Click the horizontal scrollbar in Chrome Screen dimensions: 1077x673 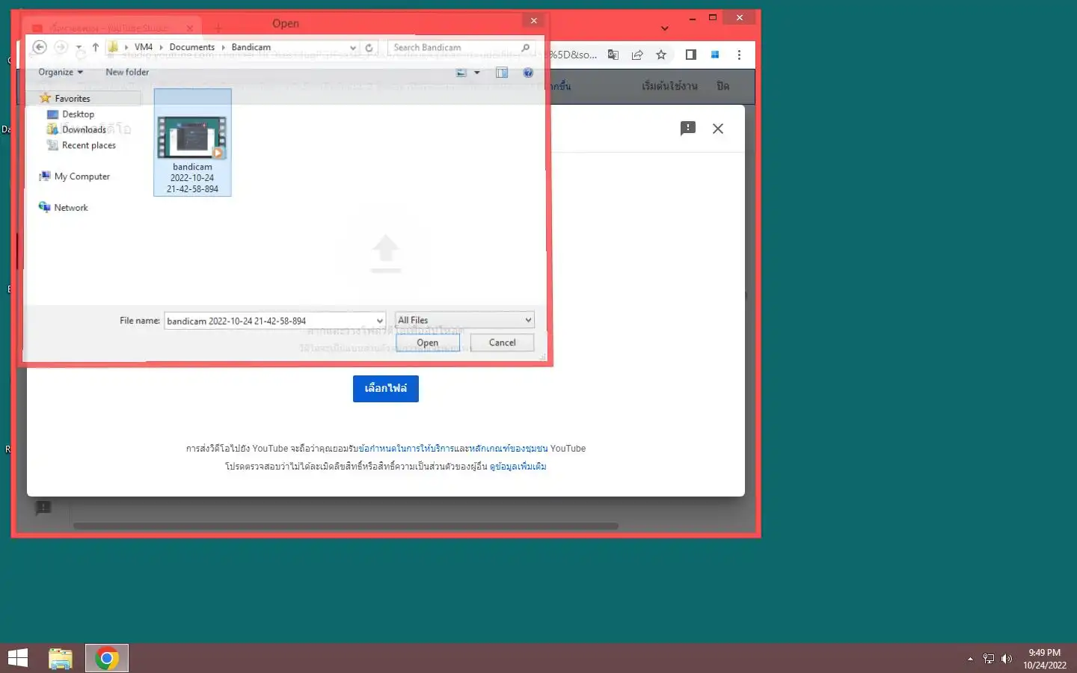click(x=346, y=526)
